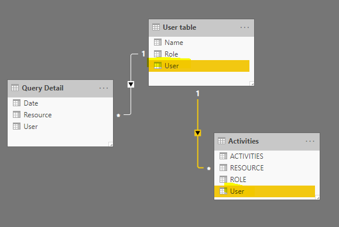Select the Role field in User table
The height and width of the screenshot is (227, 339).
199,54
